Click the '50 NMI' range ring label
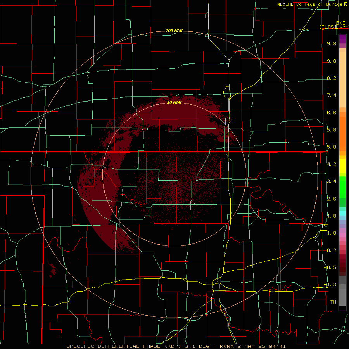The height and width of the screenshot is (349, 349). click(174, 102)
